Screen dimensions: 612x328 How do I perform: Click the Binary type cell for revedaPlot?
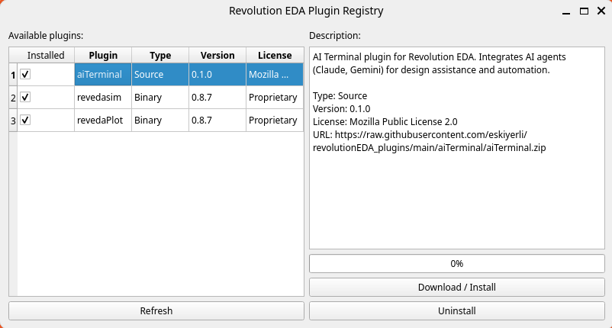pos(160,120)
